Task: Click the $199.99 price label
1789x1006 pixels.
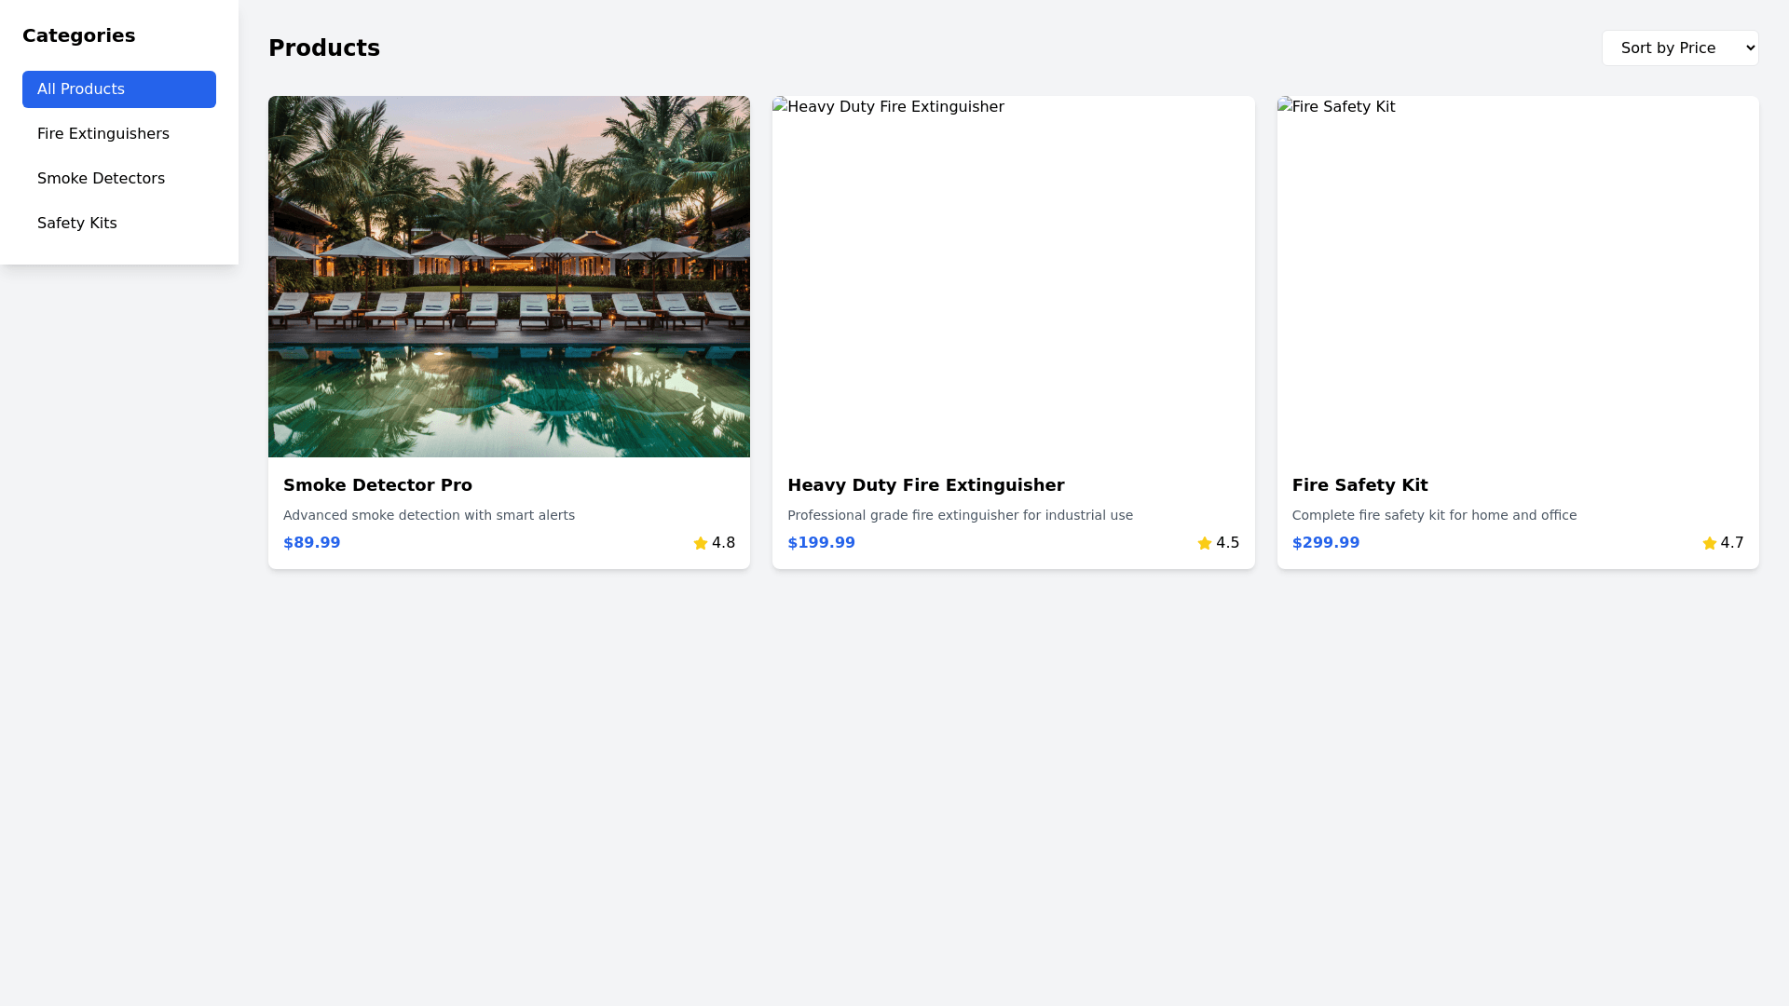Action: pyautogui.click(x=821, y=543)
